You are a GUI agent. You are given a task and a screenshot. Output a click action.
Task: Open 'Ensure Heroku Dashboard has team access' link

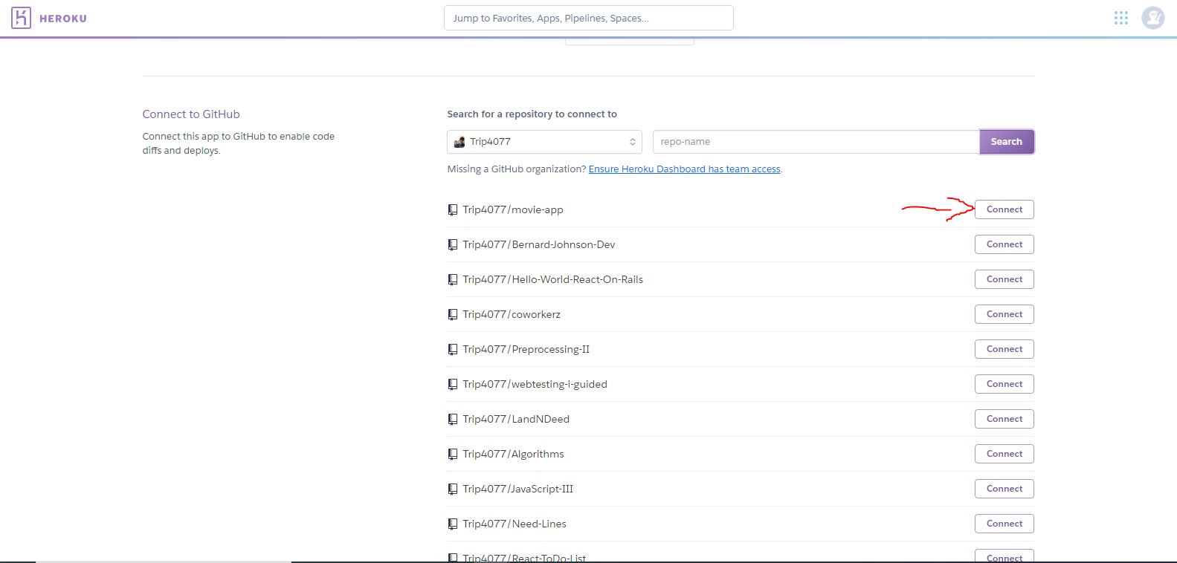tap(684, 169)
